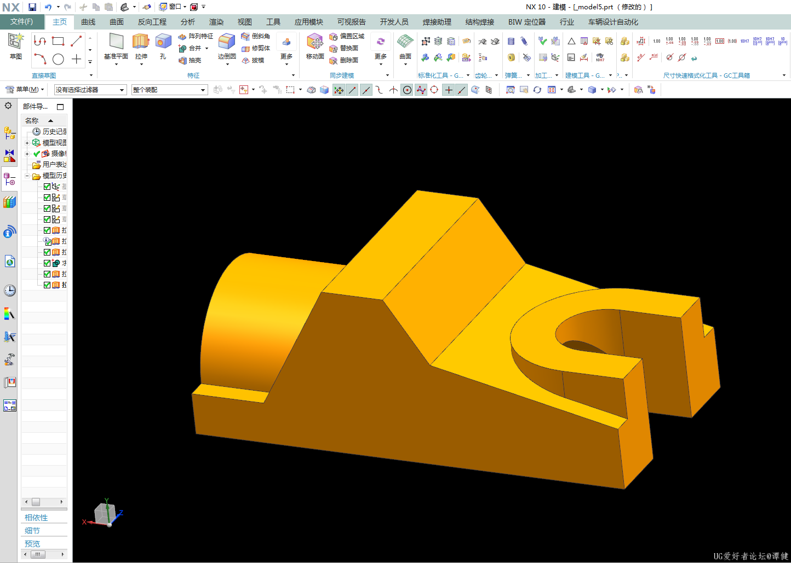
Task: Toggle checkbox of first extrude feature row
Action: tap(47, 230)
